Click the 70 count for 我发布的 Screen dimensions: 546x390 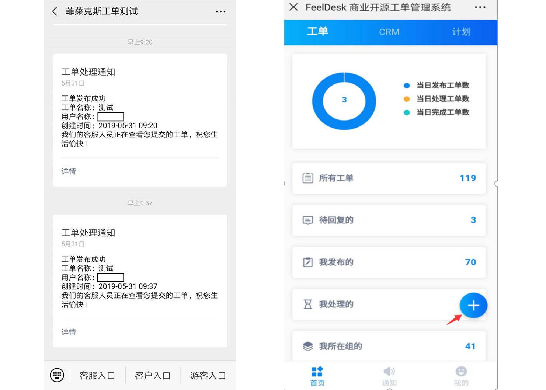[470, 262]
